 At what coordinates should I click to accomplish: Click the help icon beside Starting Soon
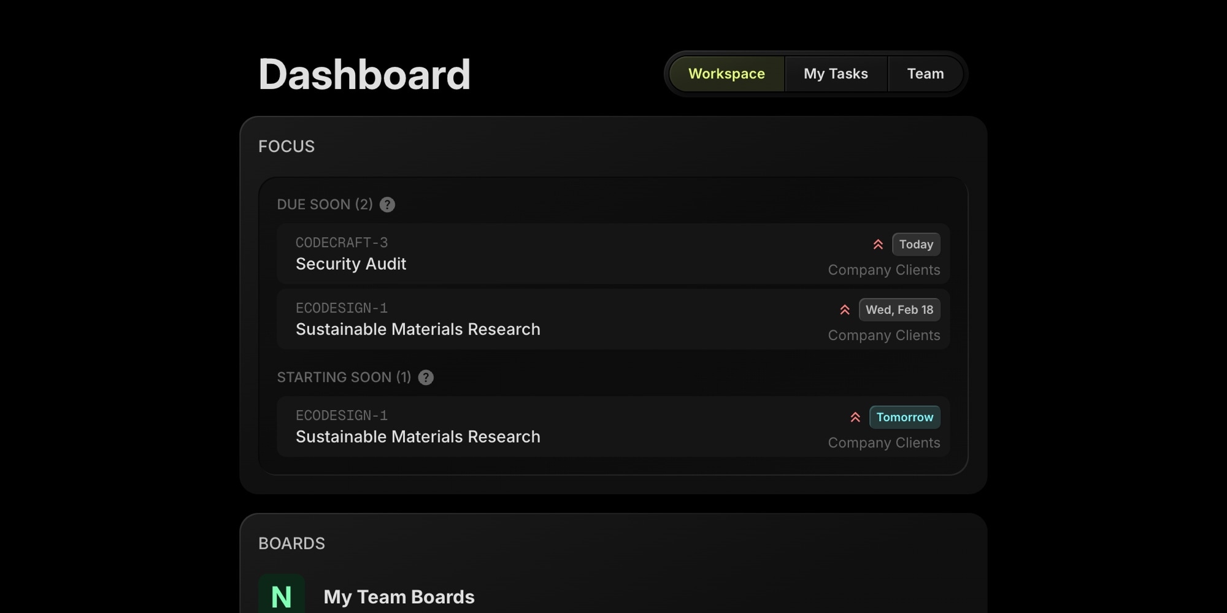(426, 378)
